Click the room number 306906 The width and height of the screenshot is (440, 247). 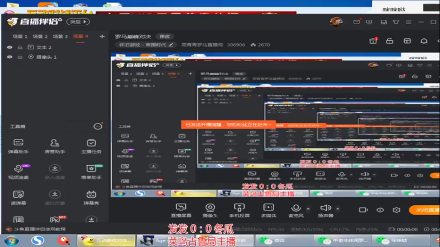236,45
